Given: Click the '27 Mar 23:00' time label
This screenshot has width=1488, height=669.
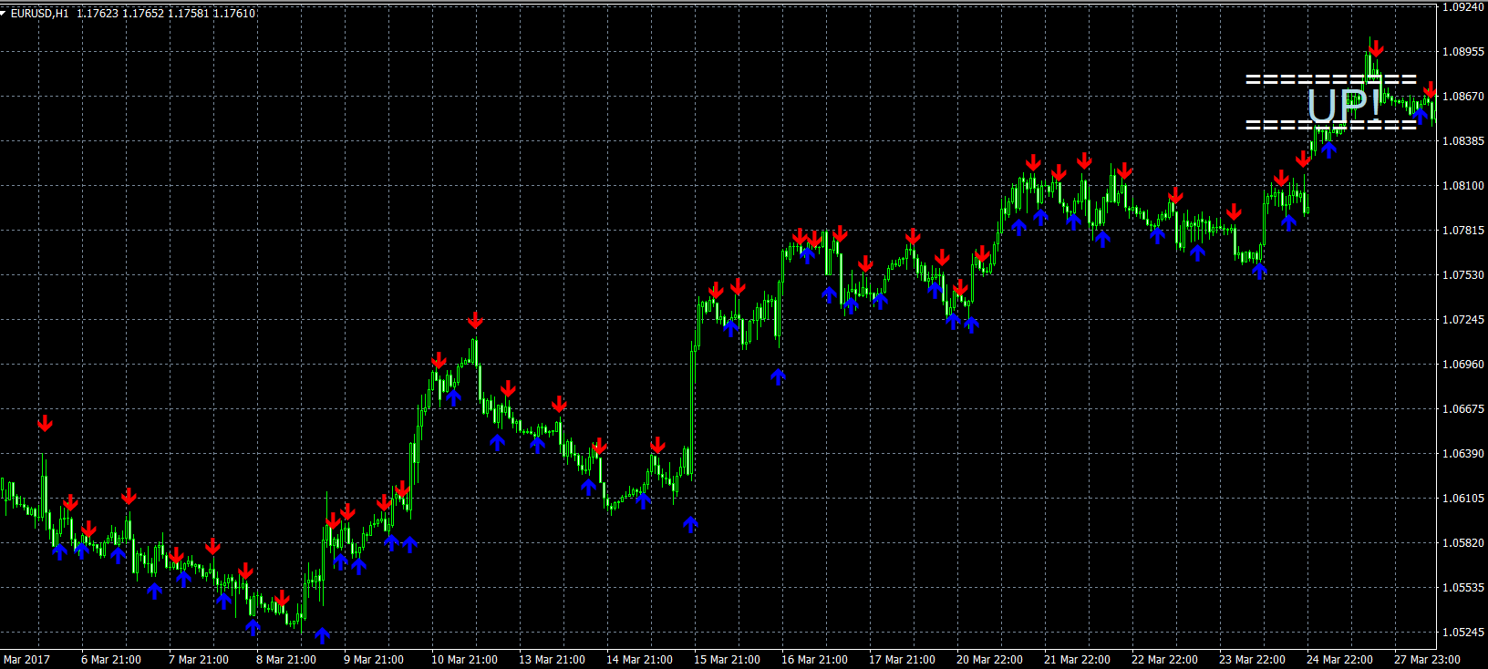Looking at the screenshot, I should (1427, 660).
